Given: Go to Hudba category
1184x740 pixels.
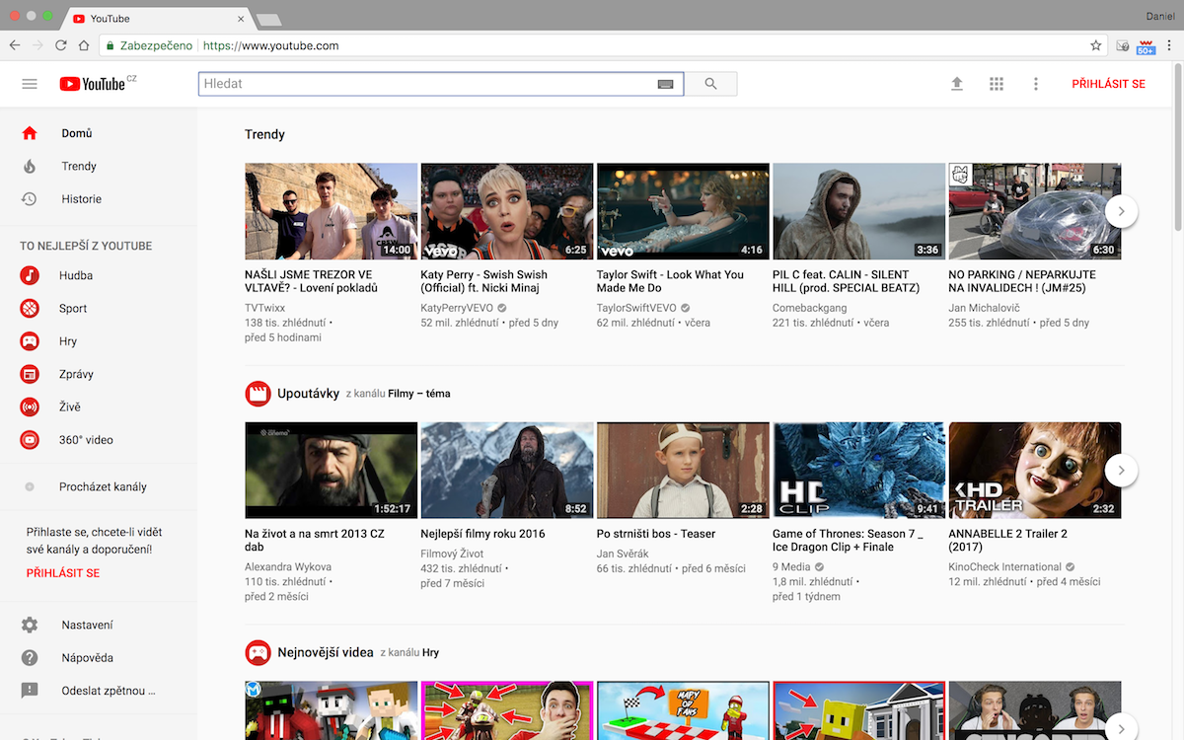Looking at the screenshot, I should [x=76, y=275].
